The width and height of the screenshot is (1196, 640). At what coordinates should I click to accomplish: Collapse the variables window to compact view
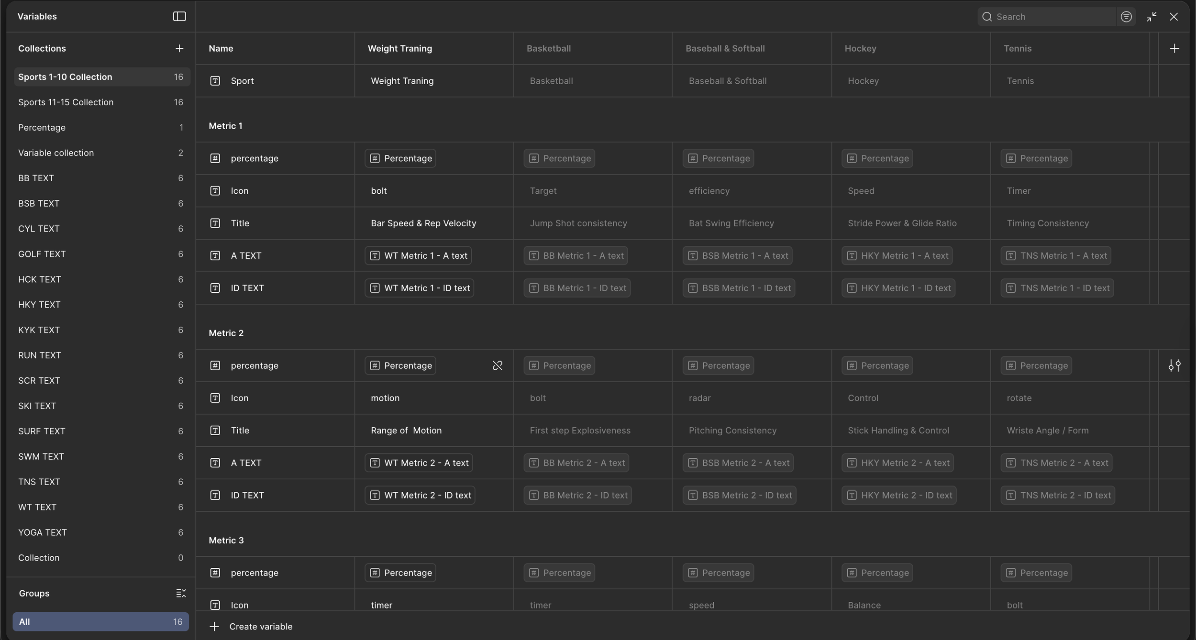click(x=1152, y=17)
